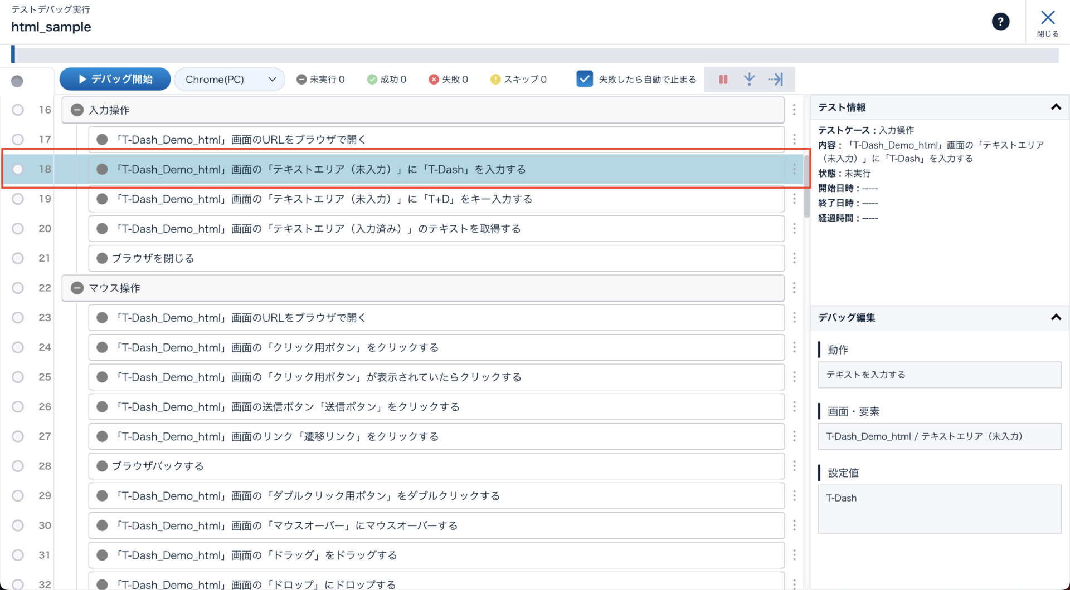This screenshot has height=590, width=1070.
Task: Select step 27 遷移リンク click row
Action: 436,436
